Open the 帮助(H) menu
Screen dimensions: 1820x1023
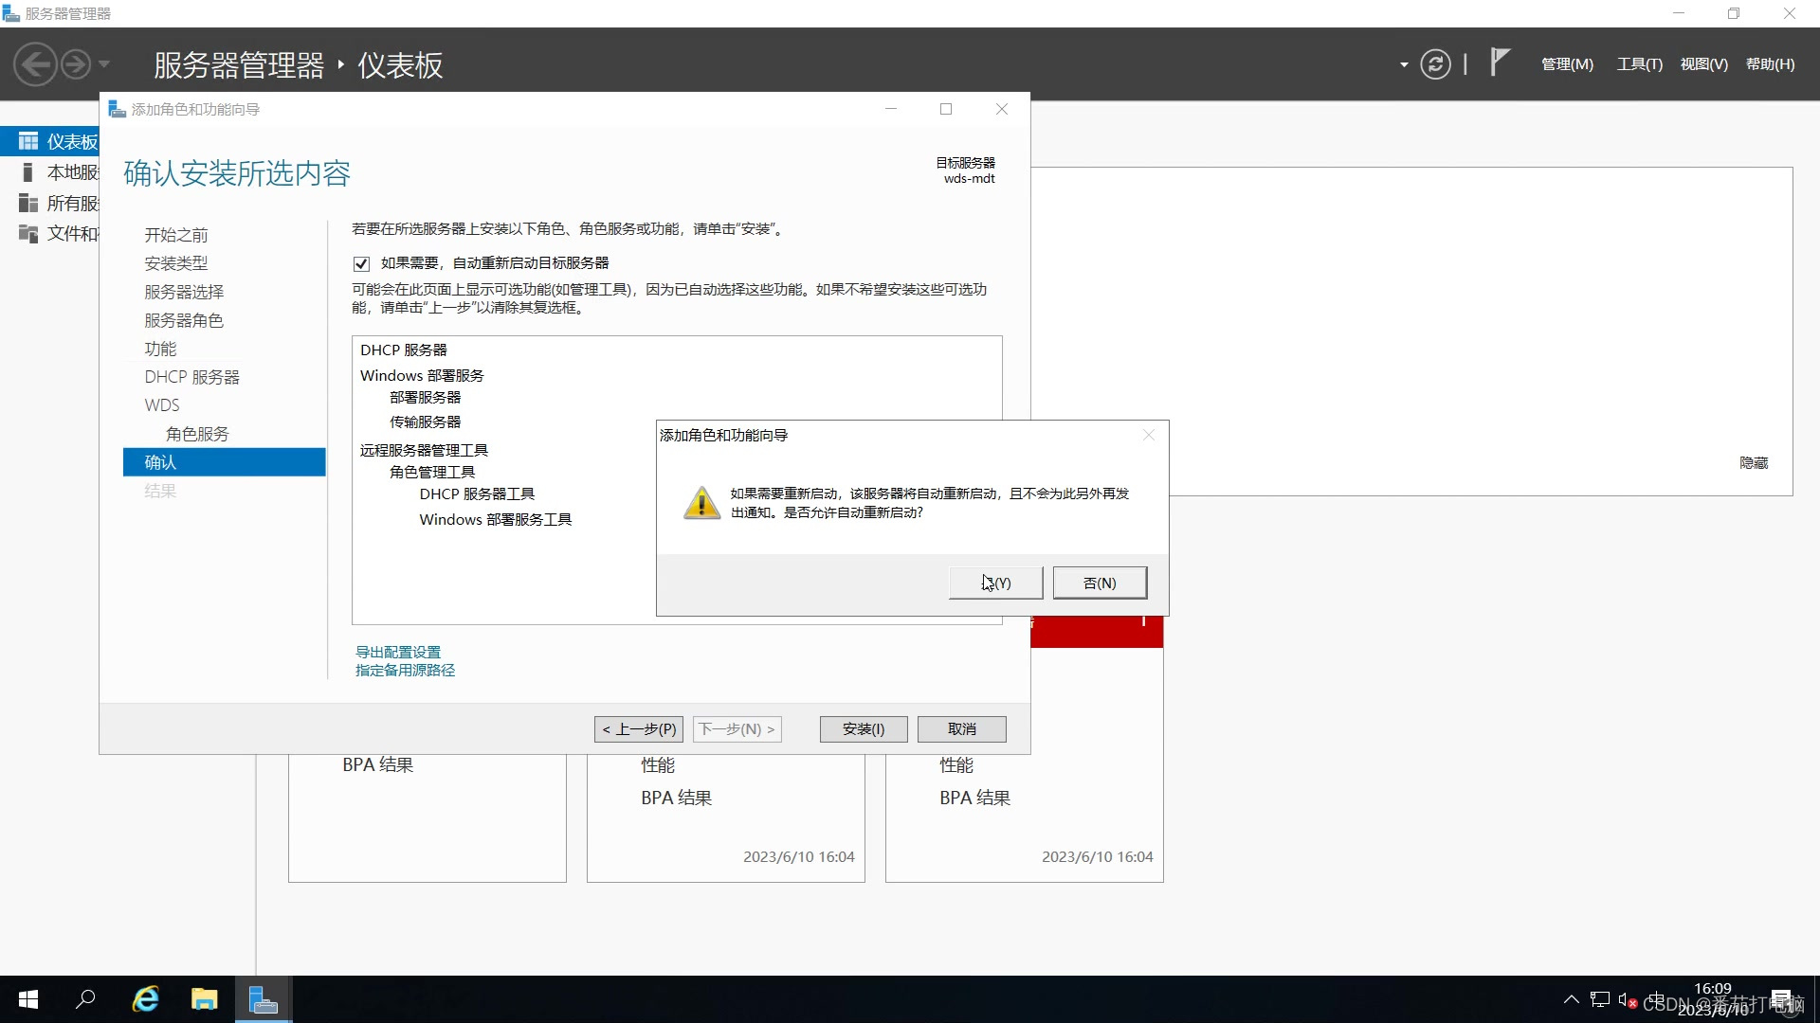(1770, 64)
